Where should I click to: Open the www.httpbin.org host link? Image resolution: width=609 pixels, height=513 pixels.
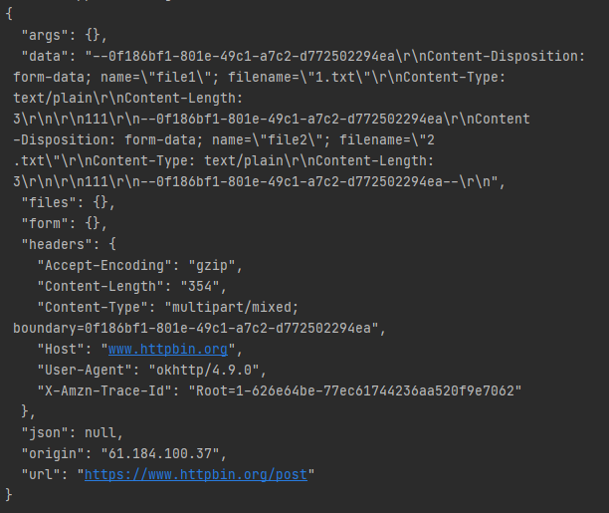tap(168, 349)
